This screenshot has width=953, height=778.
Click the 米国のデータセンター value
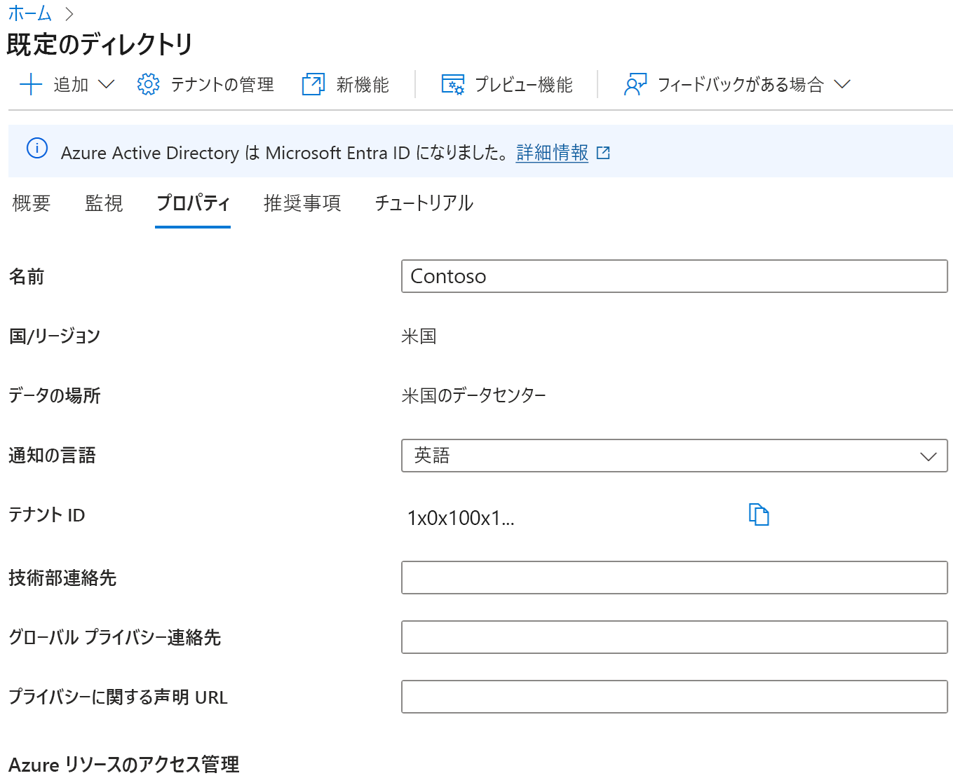tap(473, 396)
